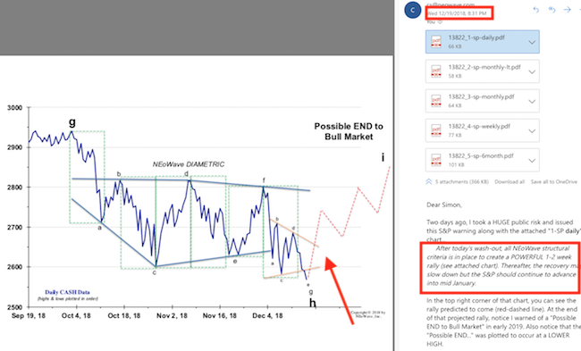This screenshot has width=581, height=351.
Task: Click the Reply all double-arrow icon
Action: (x=552, y=10)
